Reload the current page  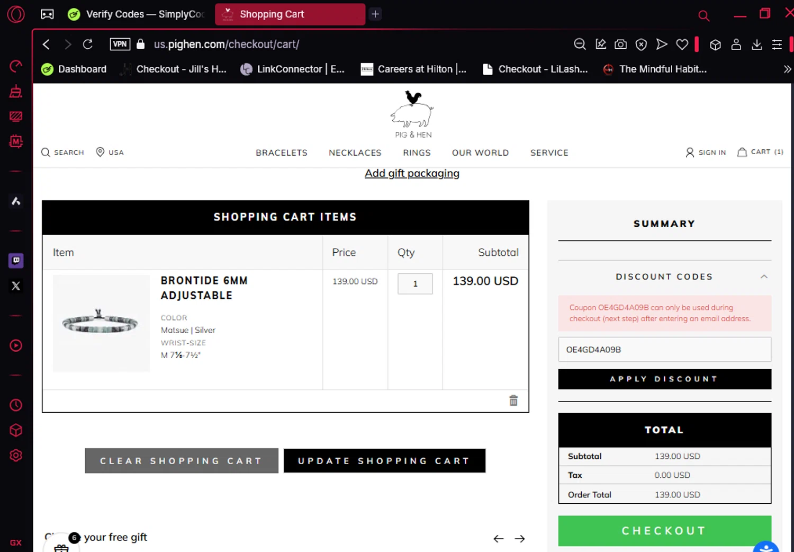coord(88,44)
